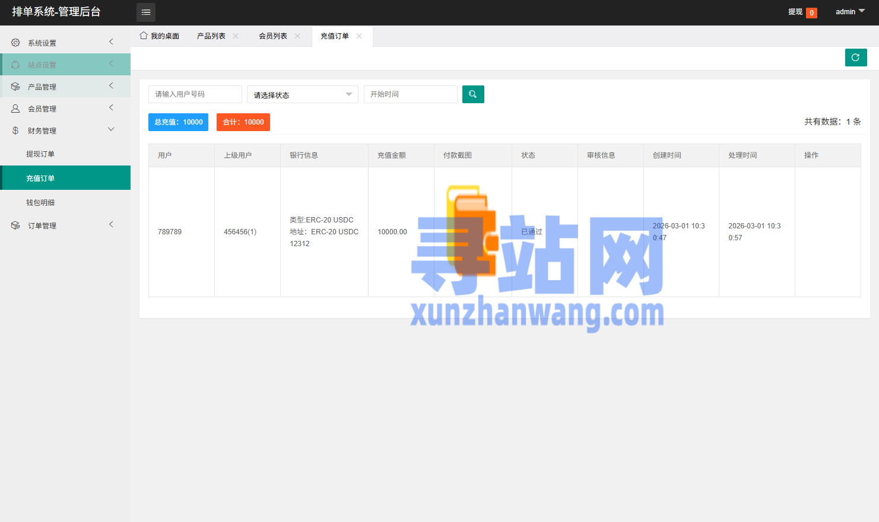Click the hamburger menu toggle icon
This screenshot has width=879, height=522.
pos(146,12)
